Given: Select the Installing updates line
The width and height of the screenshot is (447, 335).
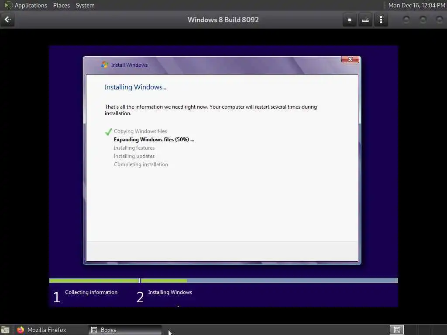Looking at the screenshot, I should (134, 156).
